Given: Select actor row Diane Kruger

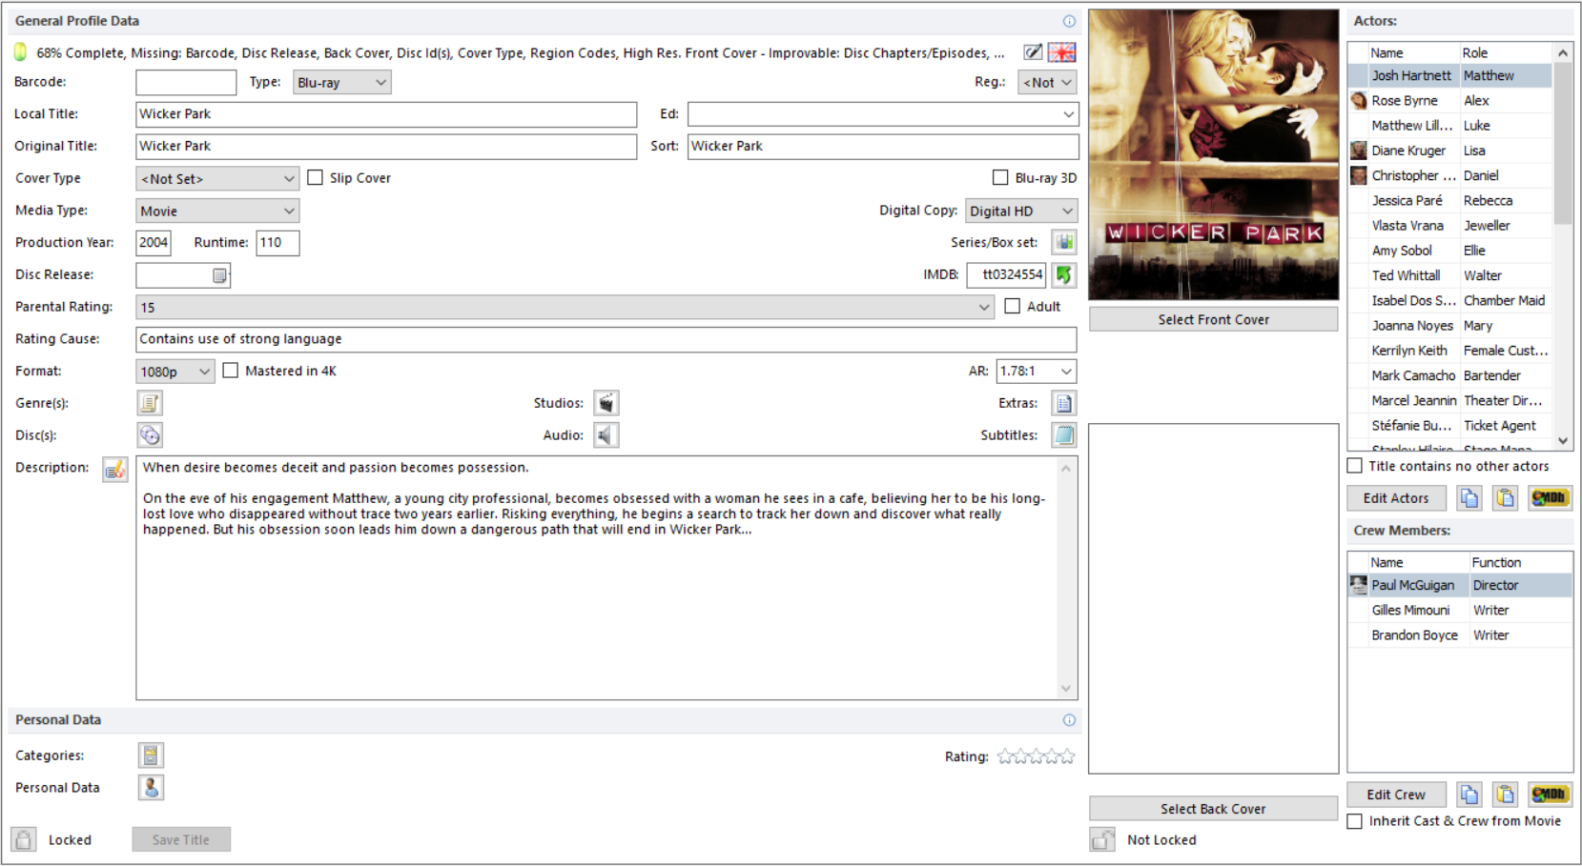Looking at the screenshot, I should coord(1450,151).
